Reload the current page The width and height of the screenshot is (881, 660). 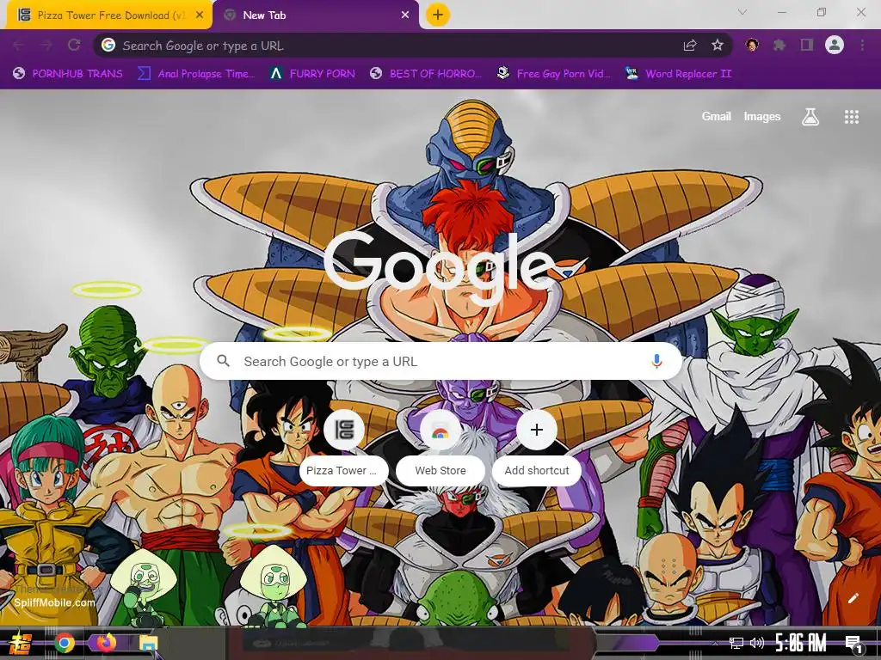tap(74, 45)
